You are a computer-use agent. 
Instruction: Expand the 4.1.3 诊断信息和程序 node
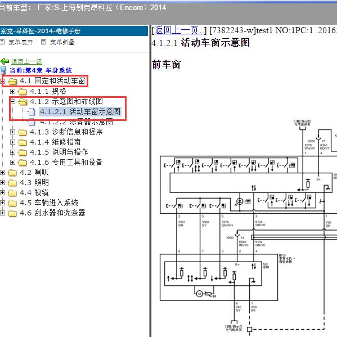(12, 132)
